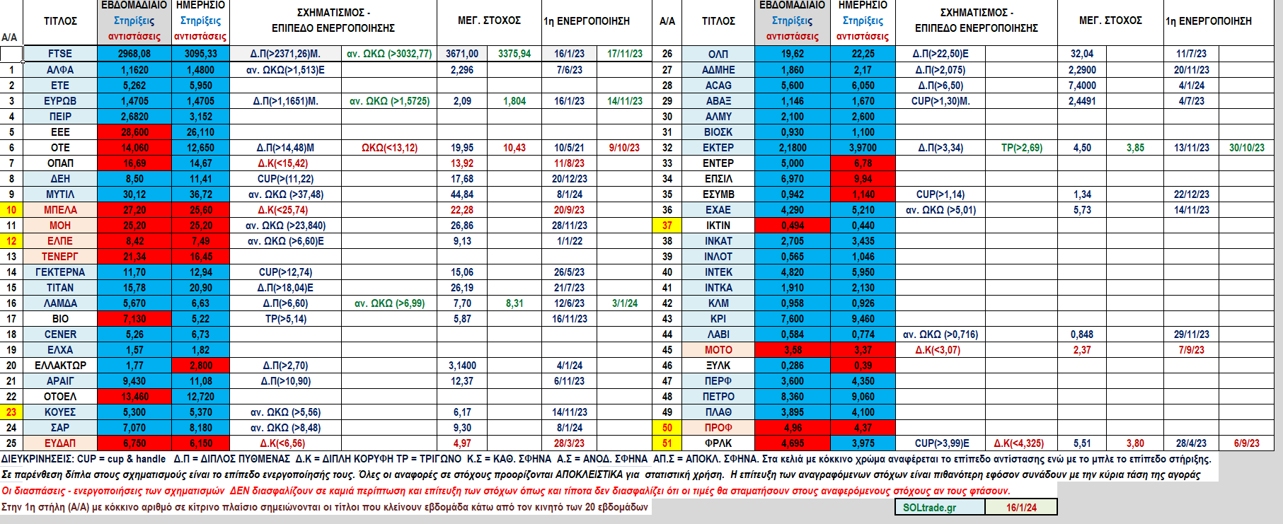
Task: Click ΕΕΕ red weekly value 28,600
Action: 134,132
